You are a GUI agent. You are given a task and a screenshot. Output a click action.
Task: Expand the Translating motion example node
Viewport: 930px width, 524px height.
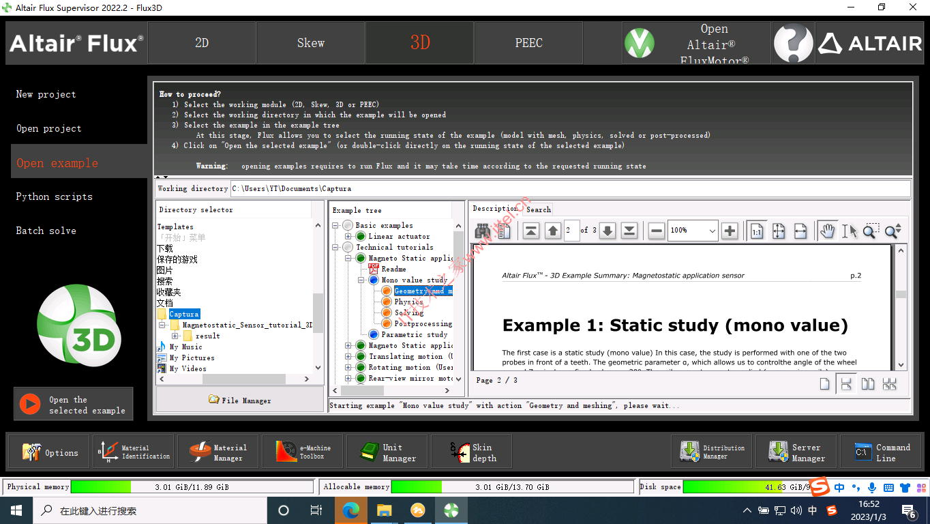[348, 356]
